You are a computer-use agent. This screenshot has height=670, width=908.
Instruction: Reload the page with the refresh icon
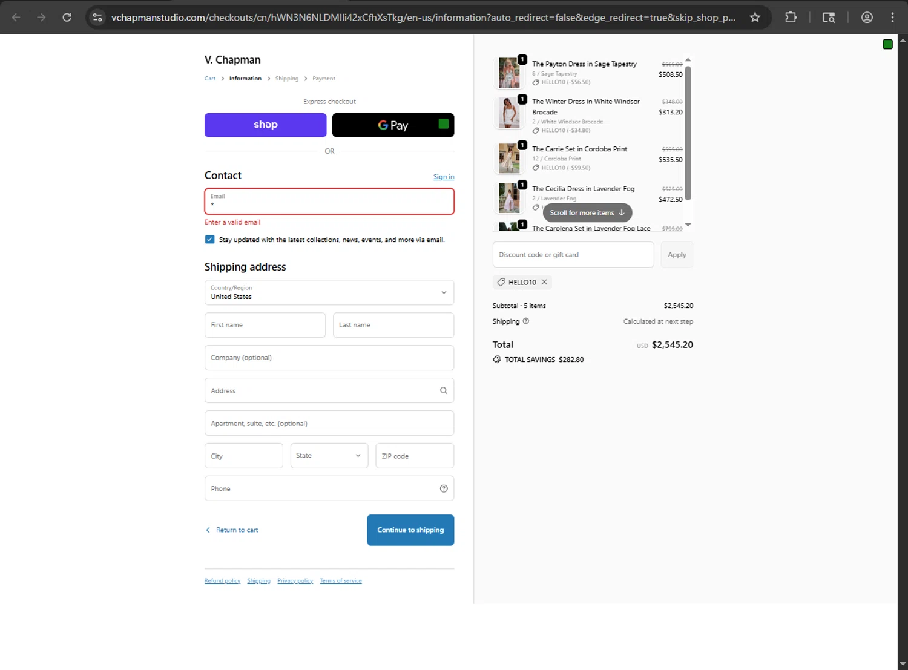(x=67, y=17)
